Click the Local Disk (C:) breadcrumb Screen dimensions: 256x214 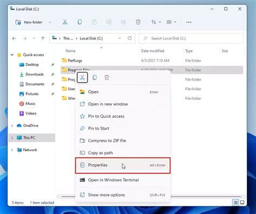click(x=91, y=38)
